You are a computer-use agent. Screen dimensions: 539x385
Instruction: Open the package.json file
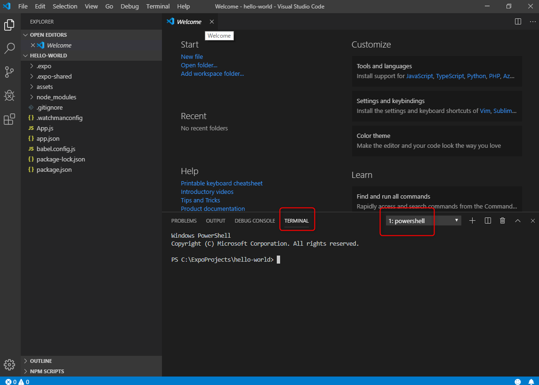91,169
